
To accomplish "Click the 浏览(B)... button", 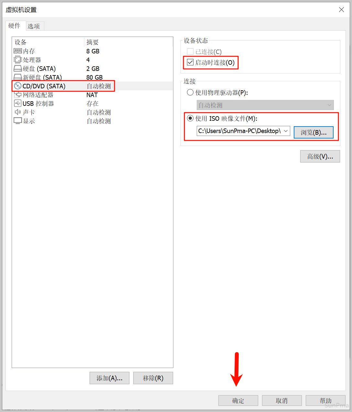I will [x=313, y=132].
